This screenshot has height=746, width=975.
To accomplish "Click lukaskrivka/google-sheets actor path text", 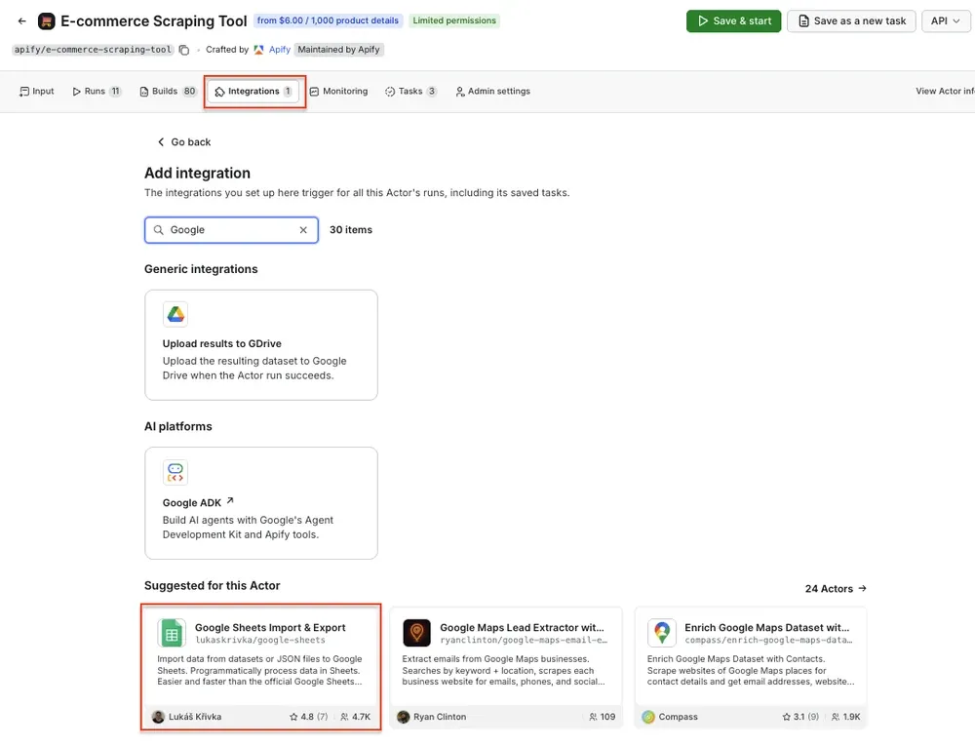I will pyautogui.click(x=260, y=641).
